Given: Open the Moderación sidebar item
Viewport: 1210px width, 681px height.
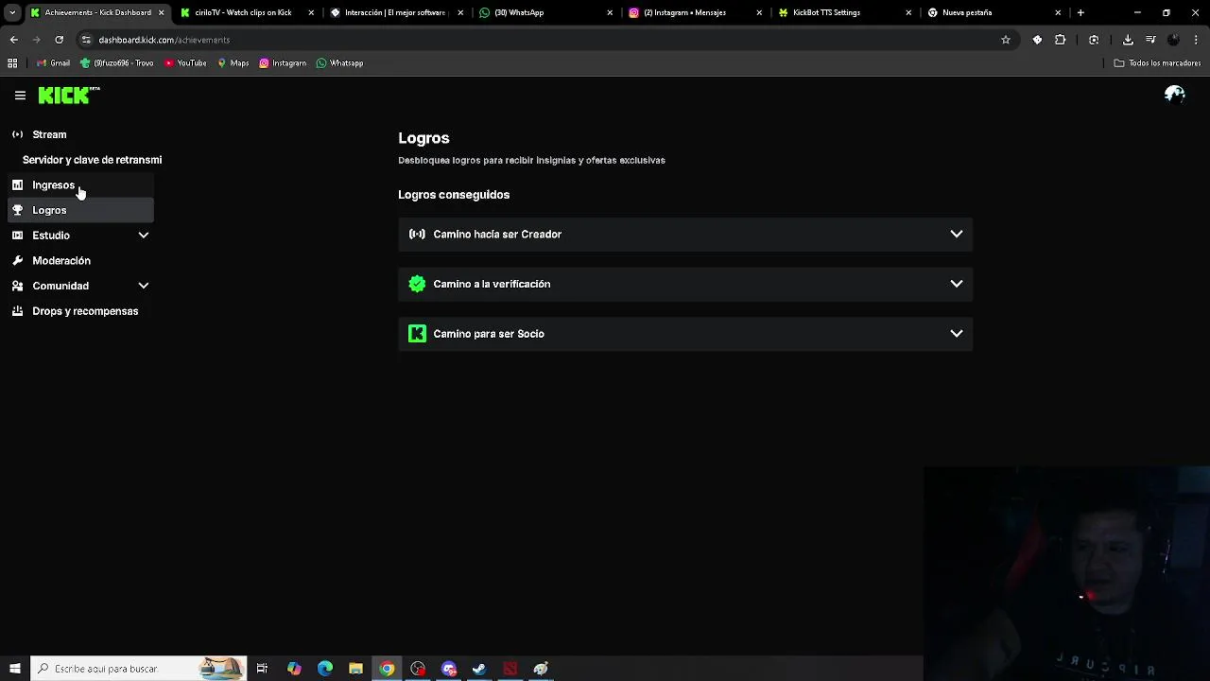Looking at the screenshot, I should (x=81, y=260).
